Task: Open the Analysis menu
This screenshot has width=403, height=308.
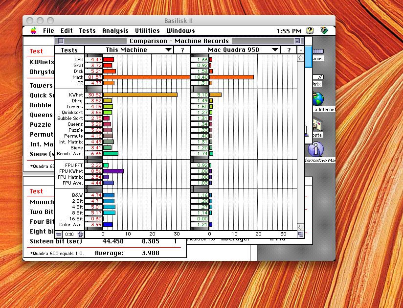Action: [x=115, y=31]
